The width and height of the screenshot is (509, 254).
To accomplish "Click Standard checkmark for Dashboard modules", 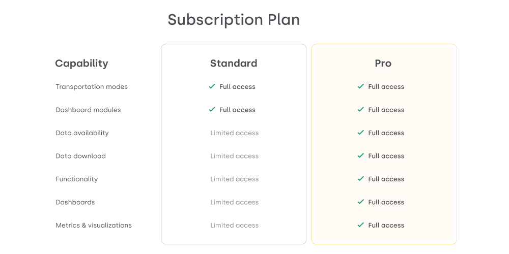I will tap(212, 110).
